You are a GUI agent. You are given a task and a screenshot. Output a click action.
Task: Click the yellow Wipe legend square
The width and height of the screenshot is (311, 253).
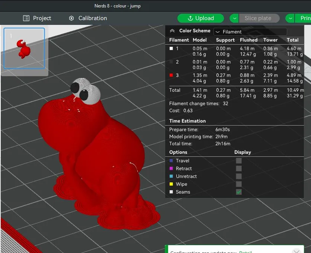point(171,184)
